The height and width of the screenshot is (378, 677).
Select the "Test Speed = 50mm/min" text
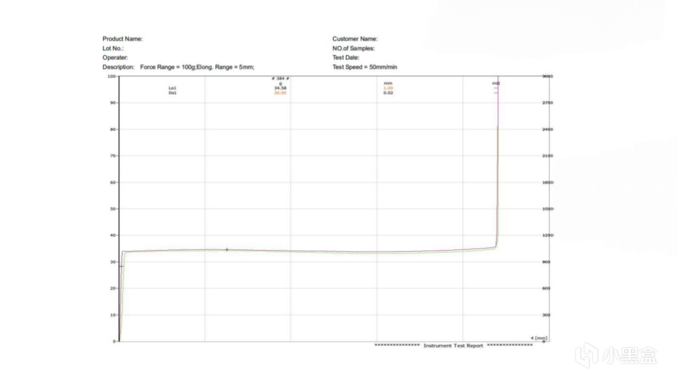[x=365, y=68]
